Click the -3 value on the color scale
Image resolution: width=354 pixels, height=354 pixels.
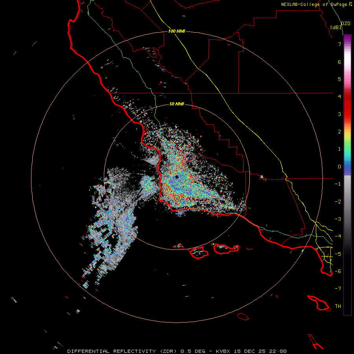(x=338, y=219)
